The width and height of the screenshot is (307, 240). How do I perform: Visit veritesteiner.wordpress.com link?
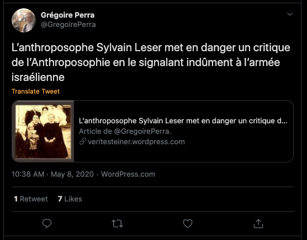tap(136, 141)
